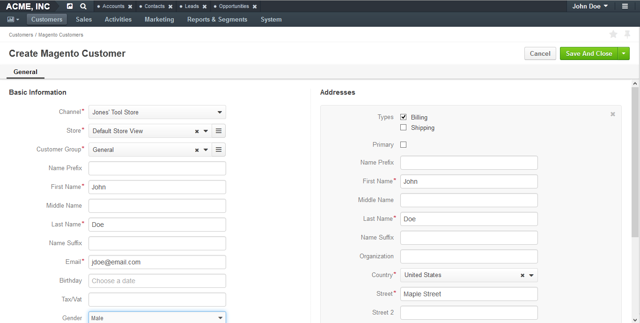Clear the Country selection
640x323 pixels.
click(522, 276)
